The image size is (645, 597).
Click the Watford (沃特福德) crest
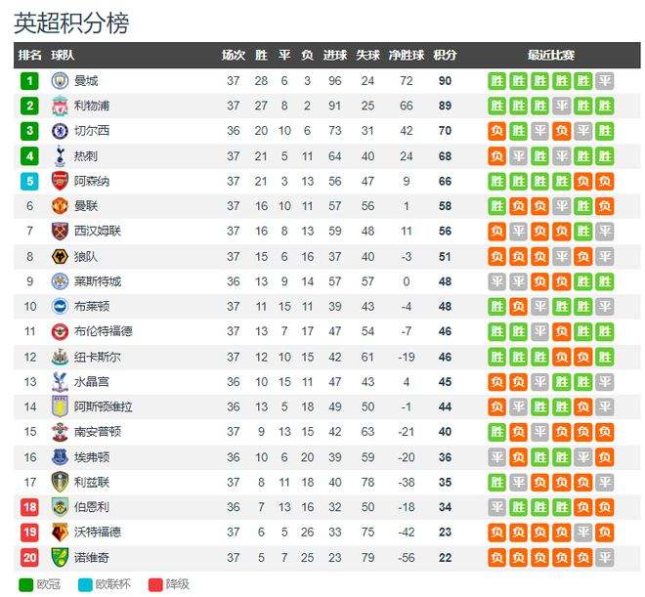click(x=60, y=533)
